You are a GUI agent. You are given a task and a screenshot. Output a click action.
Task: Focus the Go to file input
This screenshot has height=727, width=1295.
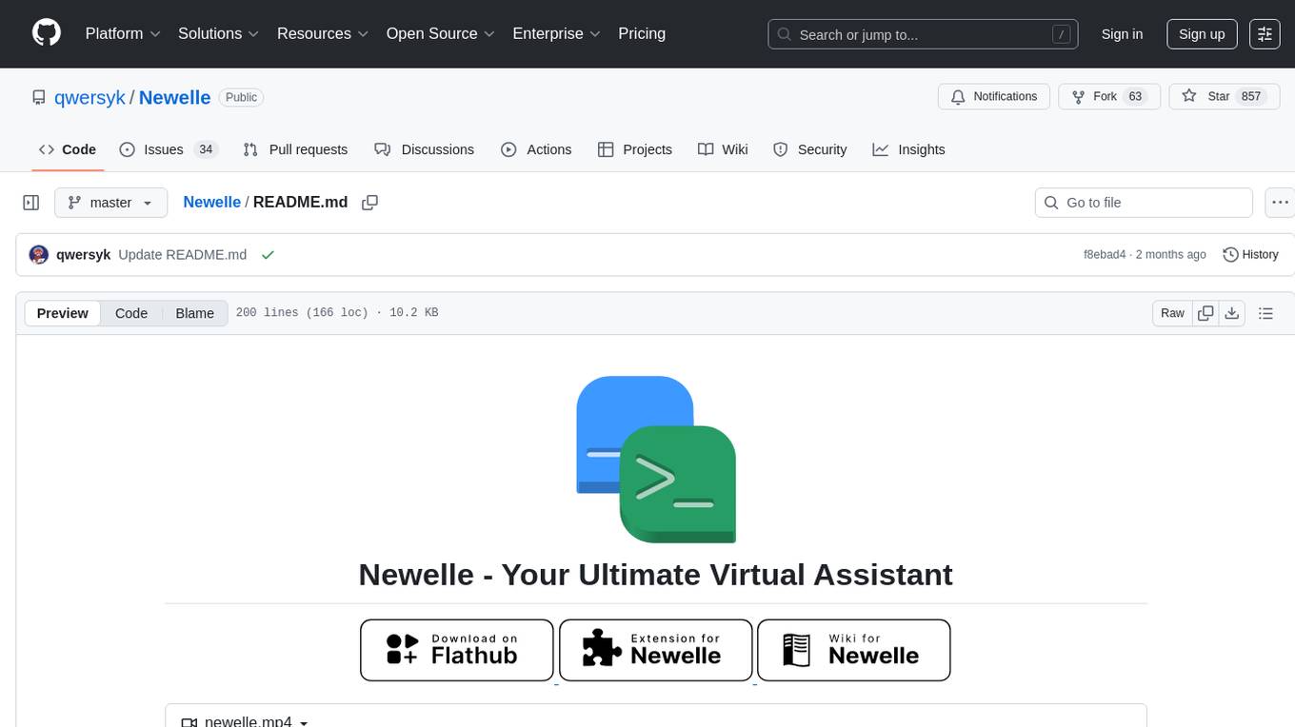coord(1144,203)
